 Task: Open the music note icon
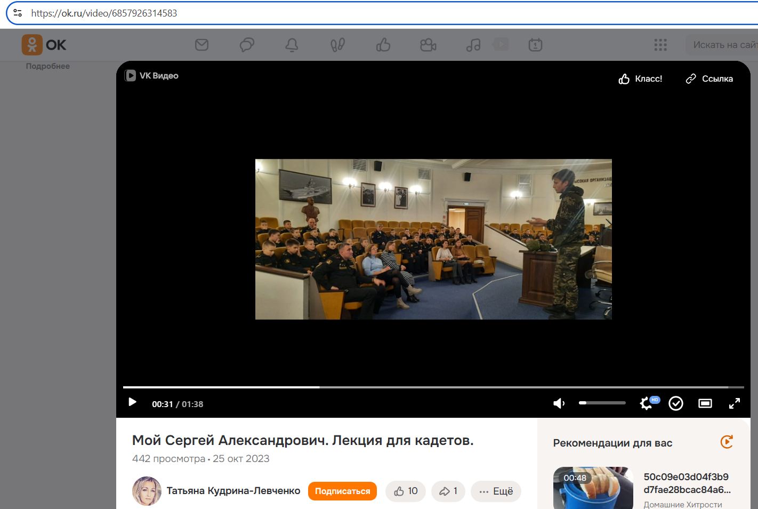[473, 45]
